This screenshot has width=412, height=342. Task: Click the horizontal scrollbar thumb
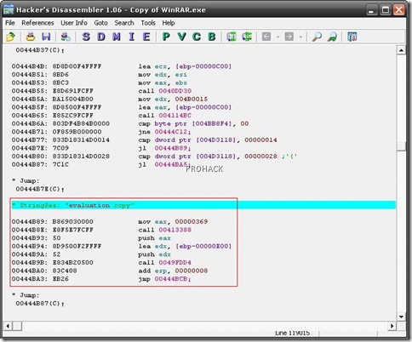[x=17, y=326]
